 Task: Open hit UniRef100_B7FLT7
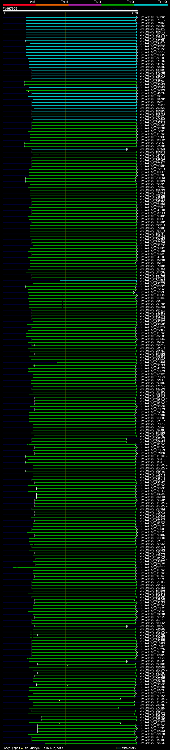[x=152, y=20]
